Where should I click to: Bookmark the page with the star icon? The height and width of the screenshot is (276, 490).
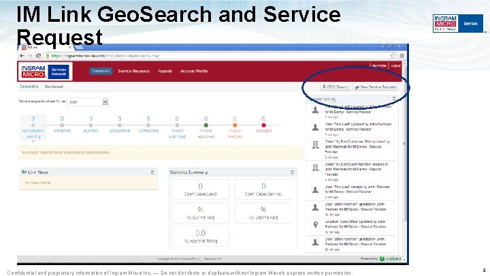click(x=393, y=56)
